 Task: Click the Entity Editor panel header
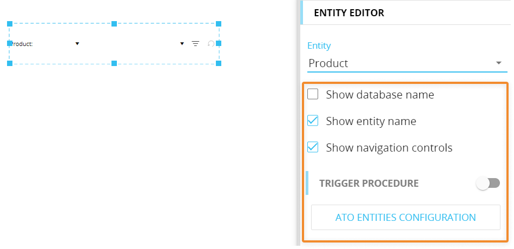pyautogui.click(x=349, y=13)
